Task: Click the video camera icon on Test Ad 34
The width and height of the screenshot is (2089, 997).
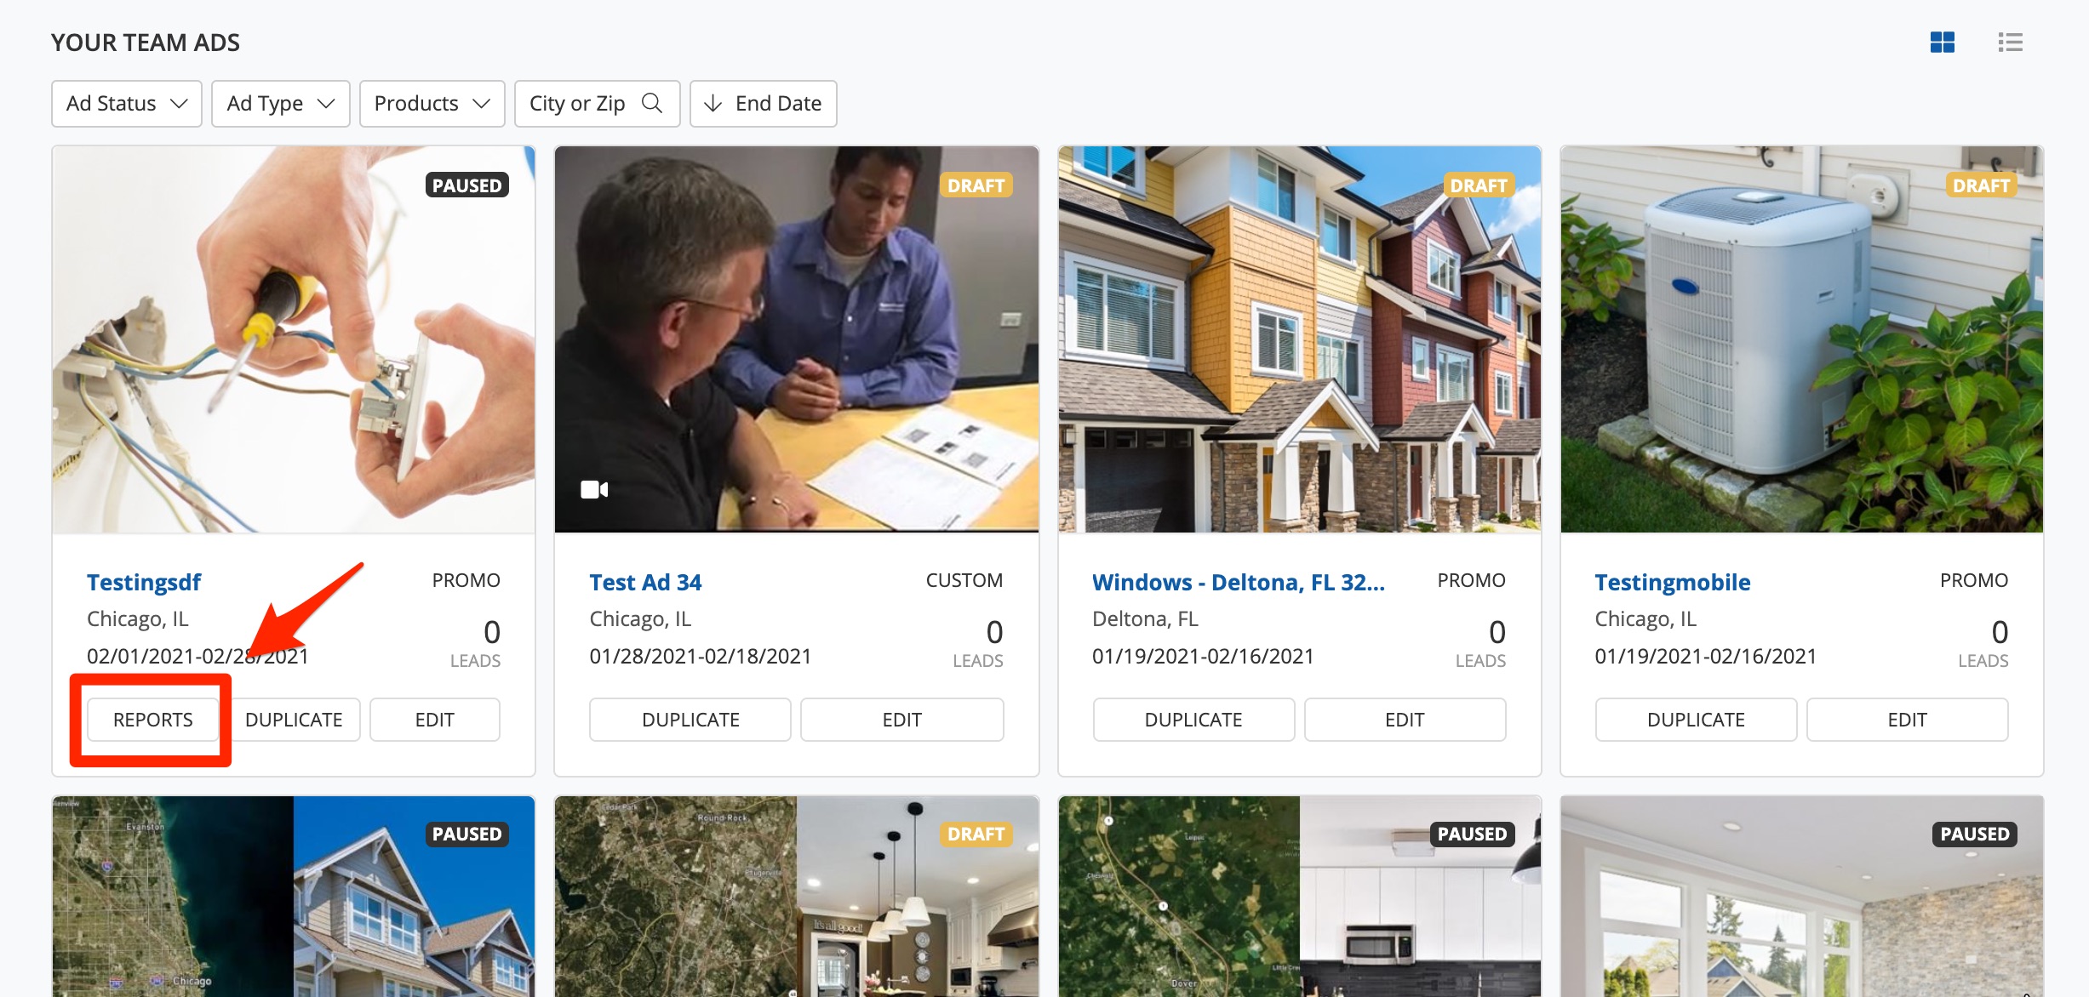Action: pos(594,489)
